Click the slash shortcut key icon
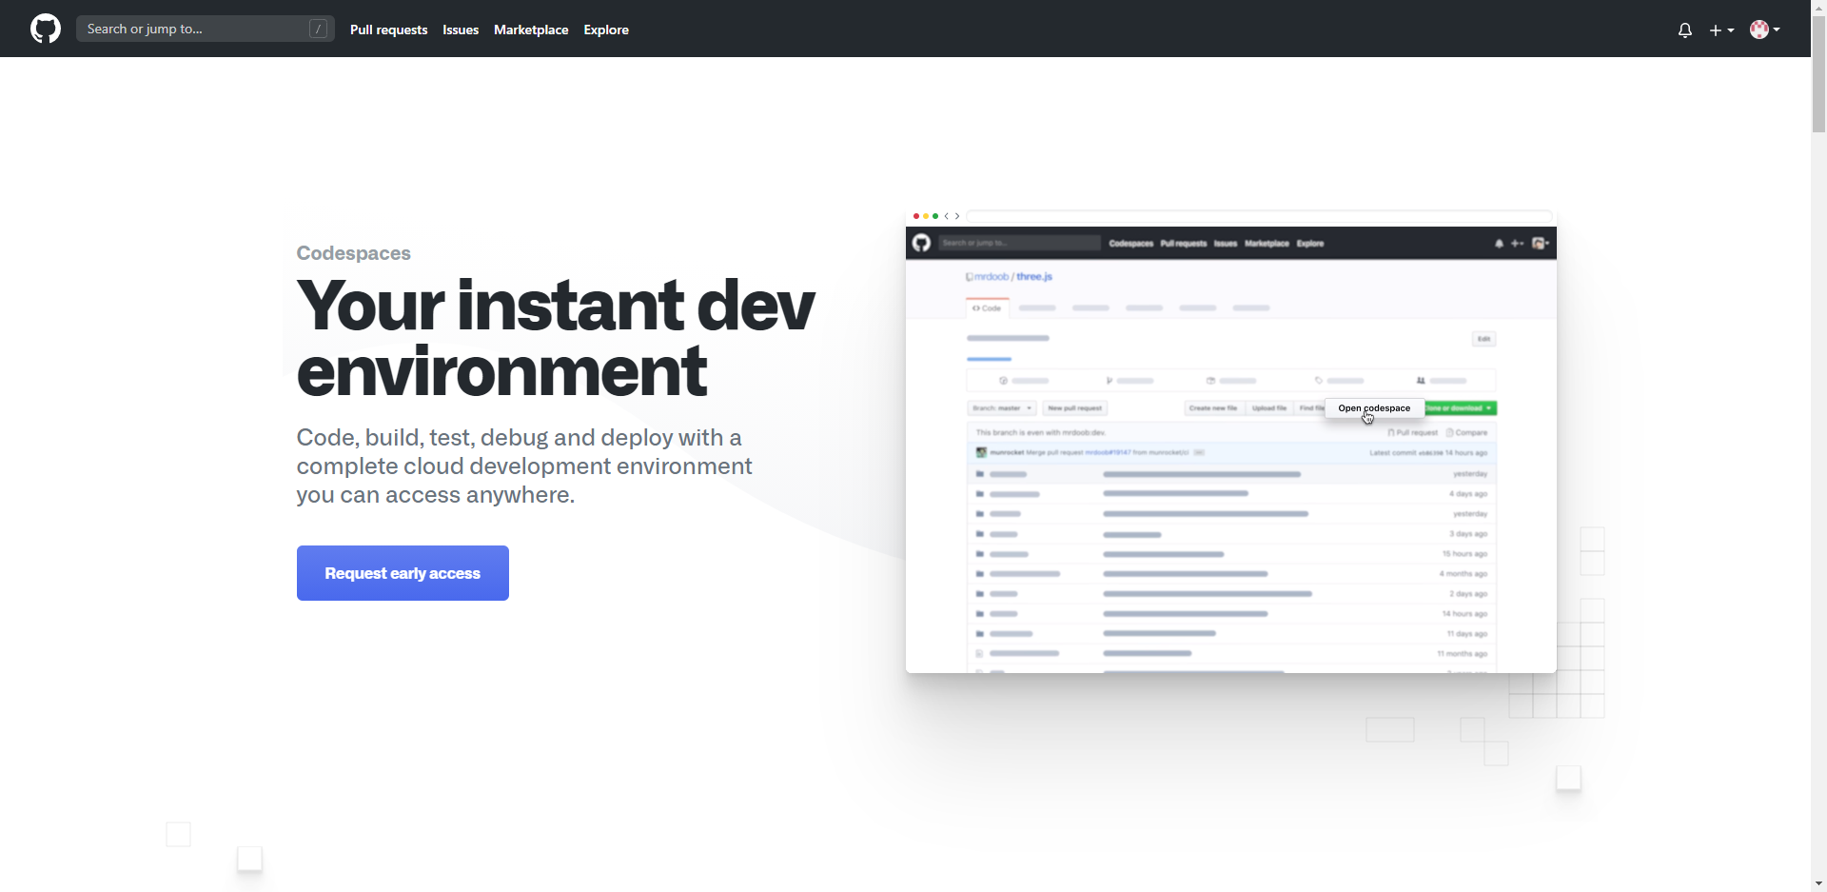Viewport: 1827px width, 892px height. point(319,29)
